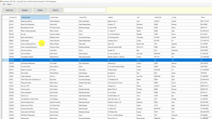The image size is (212, 119).
Task: Select city cell Marseille
Action: coord(145,34)
